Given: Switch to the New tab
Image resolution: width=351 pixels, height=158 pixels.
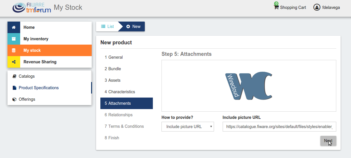Looking at the screenshot, I should [x=133, y=26].
